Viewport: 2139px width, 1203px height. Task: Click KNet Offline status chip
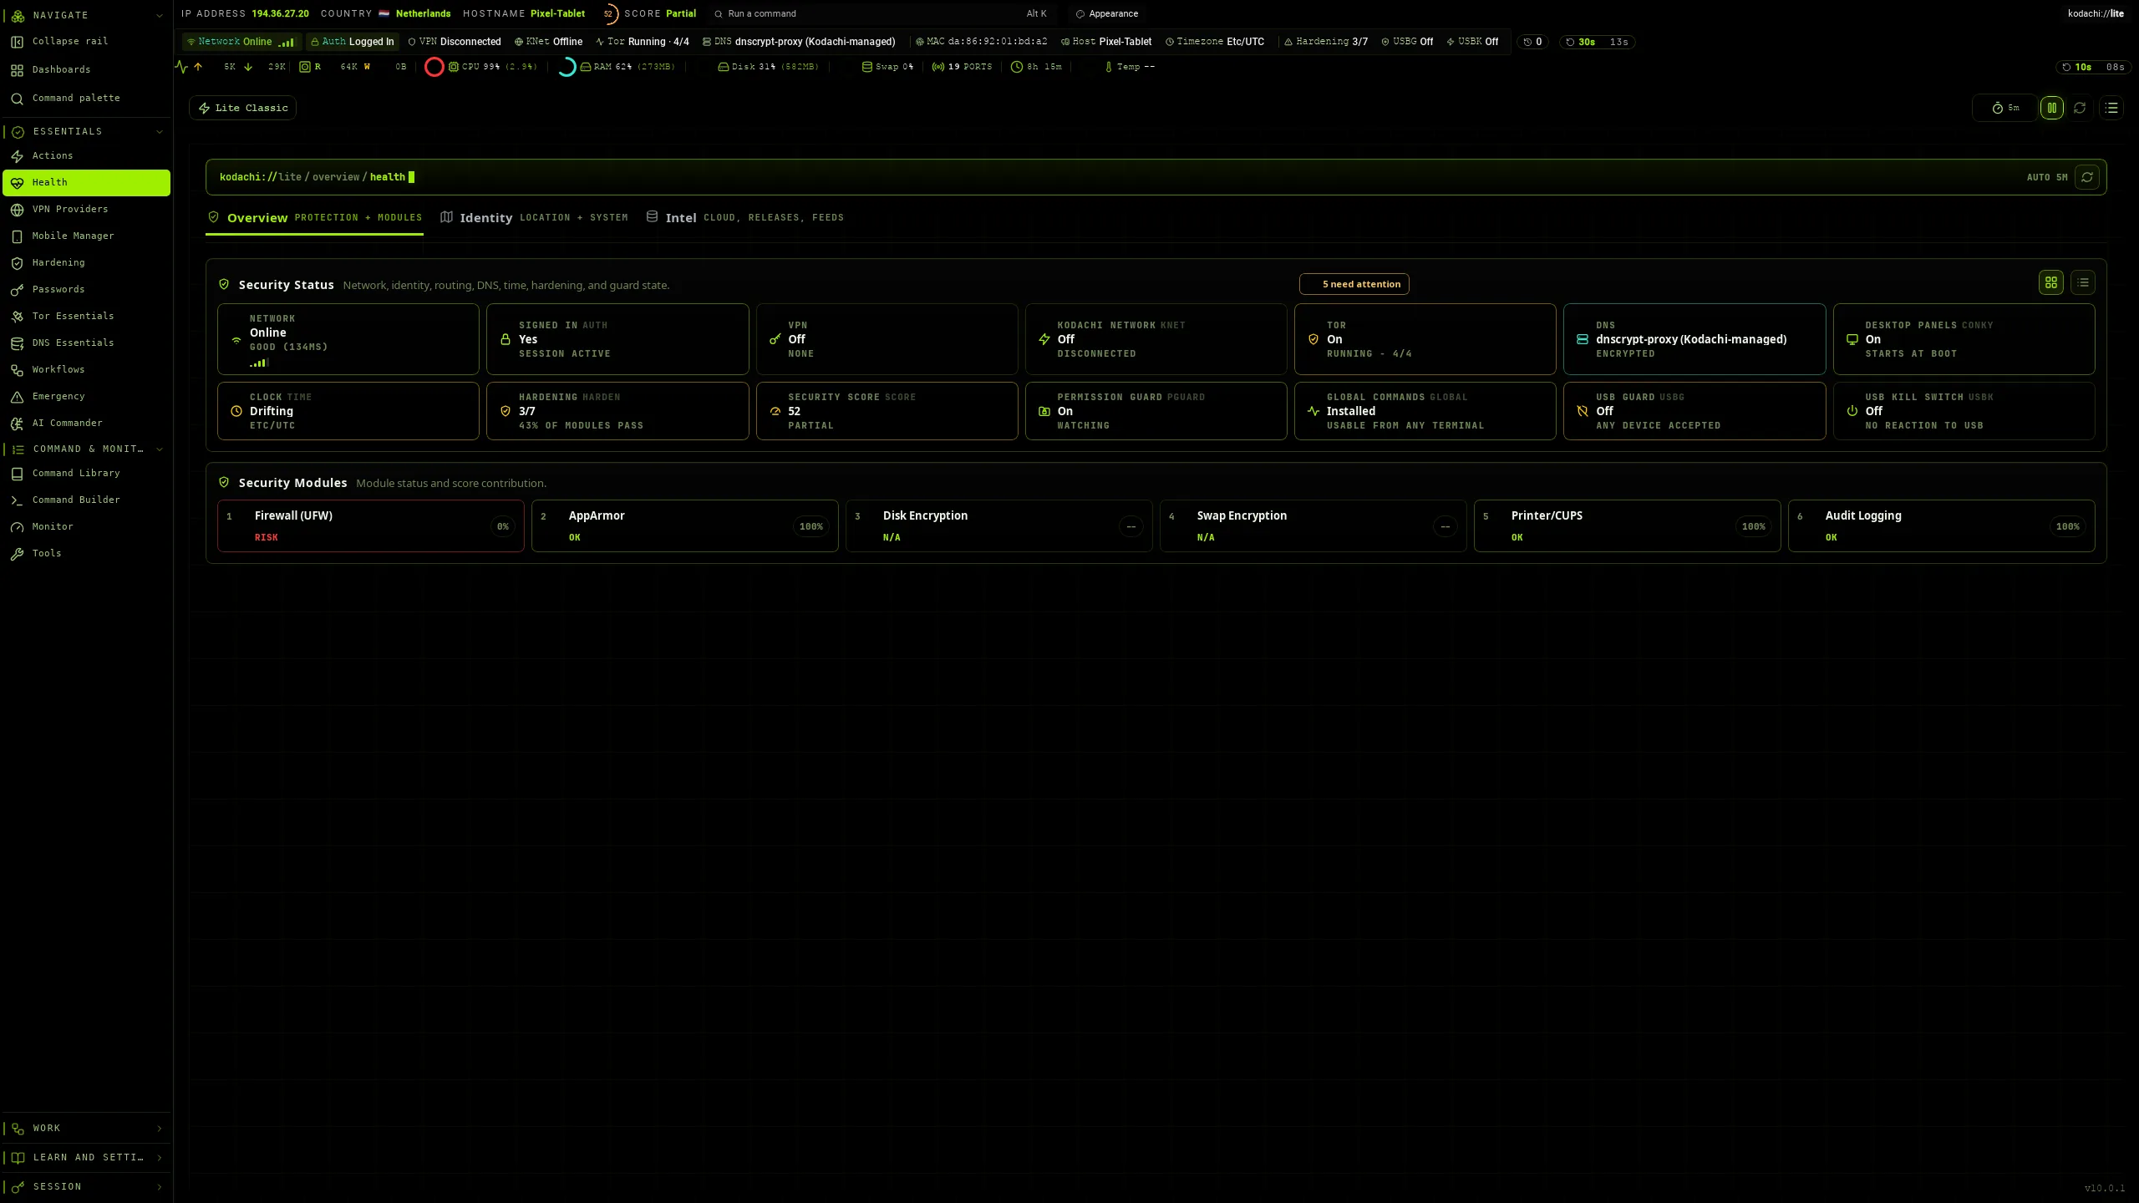[548, 42]
